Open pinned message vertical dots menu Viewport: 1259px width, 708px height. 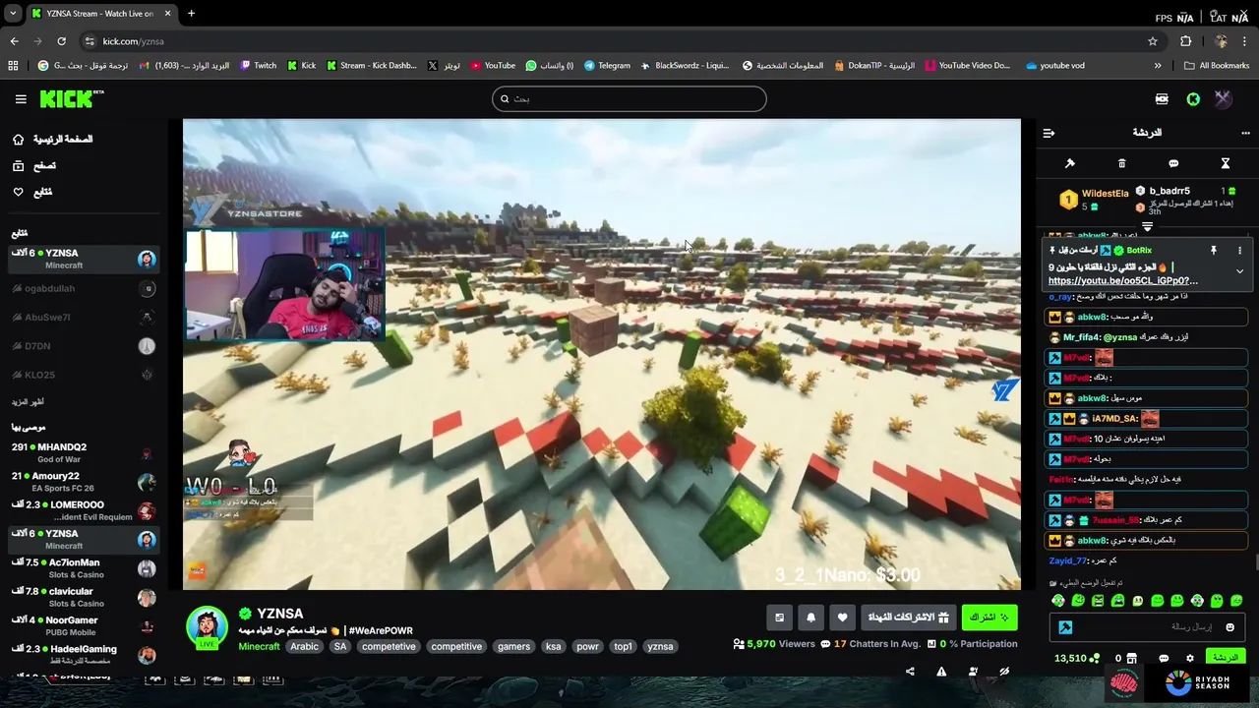click(x=1239, y=251)
